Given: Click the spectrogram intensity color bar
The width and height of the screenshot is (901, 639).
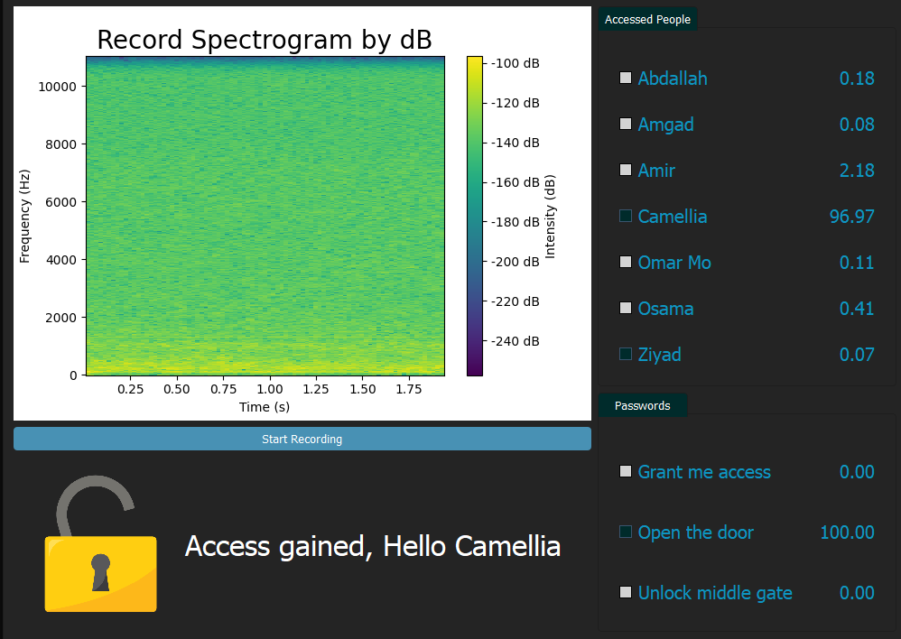Looking at the screenshot, I should tap(474, 215).
